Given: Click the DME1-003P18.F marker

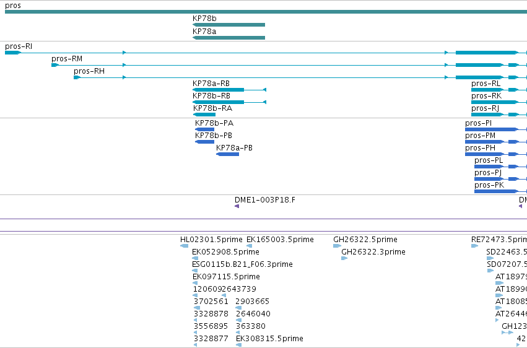Looking at the screenshot, I should [x=237, y=206].
